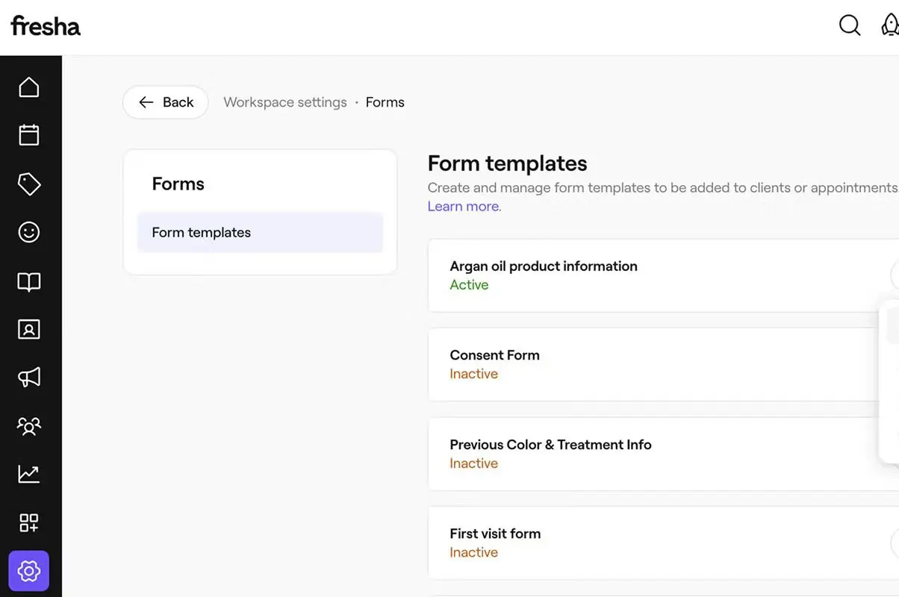Open the Settings gear icon
The height and width of the screenshot is (597, 899).
coord(28,570)
